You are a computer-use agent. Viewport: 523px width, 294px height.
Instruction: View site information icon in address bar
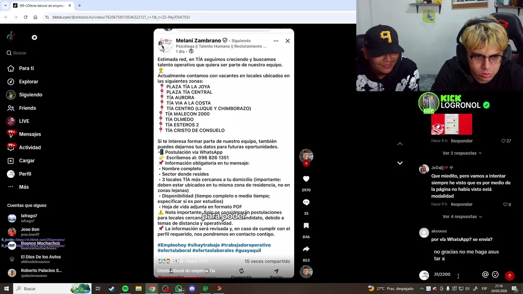pyautogui.click(x=47, y=17)
